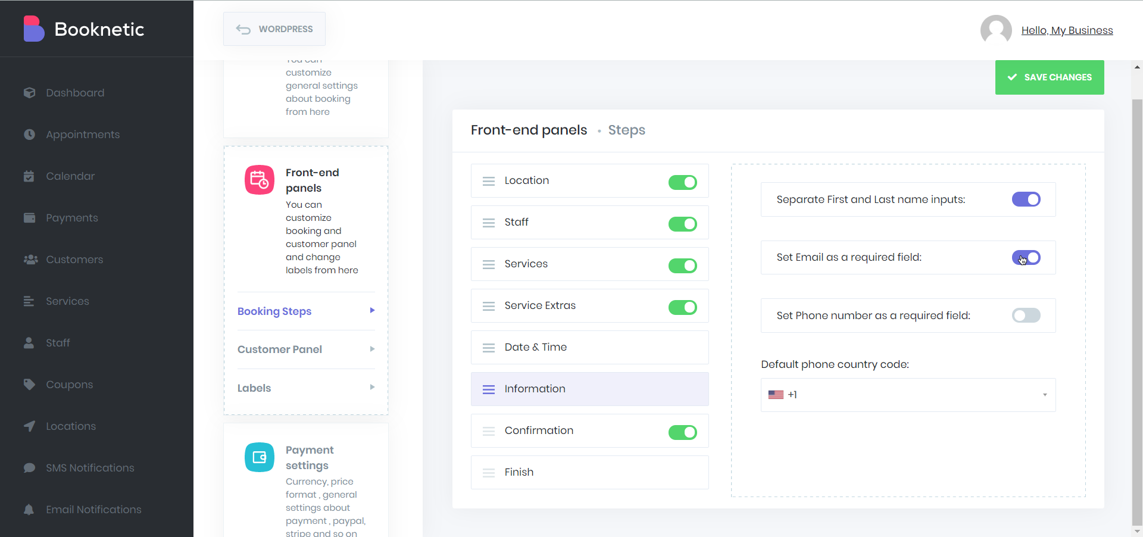Enable Set Phone number as required field

(1026, 316)
